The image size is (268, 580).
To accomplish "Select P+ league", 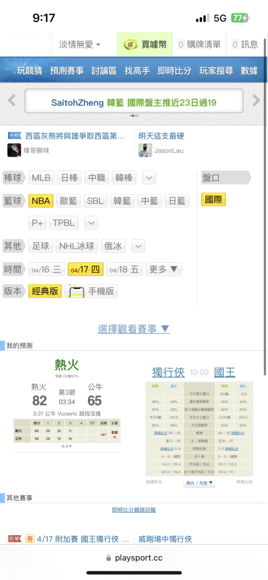I will (37, 223).
